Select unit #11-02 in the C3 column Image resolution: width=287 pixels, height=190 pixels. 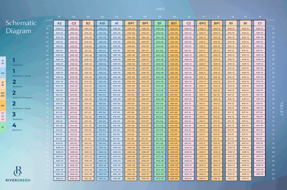point(73,139)
